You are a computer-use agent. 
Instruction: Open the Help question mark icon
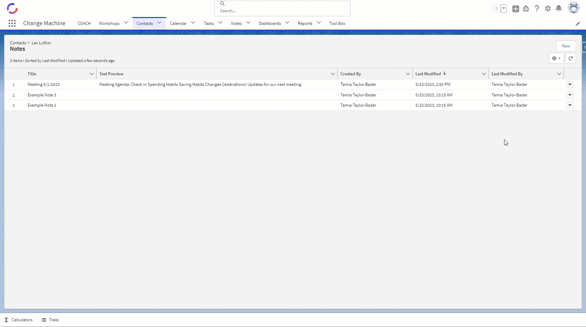coord(537,9)
